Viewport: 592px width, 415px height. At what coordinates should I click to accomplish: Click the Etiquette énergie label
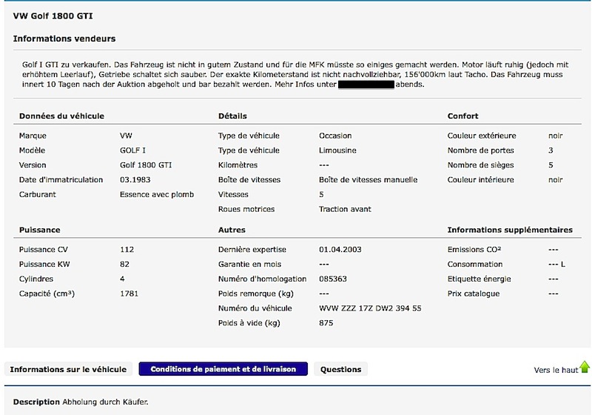click(x=479, y=279)
